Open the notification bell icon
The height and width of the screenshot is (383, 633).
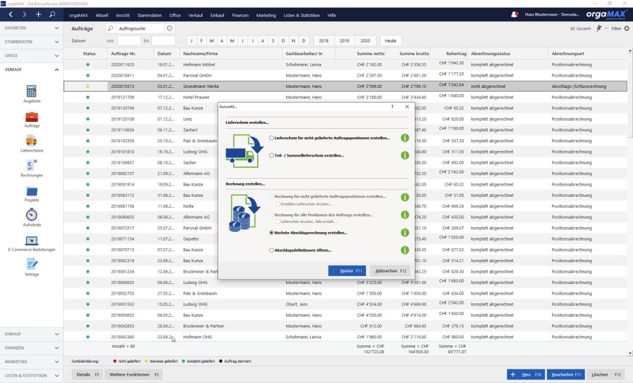(514, 15)
